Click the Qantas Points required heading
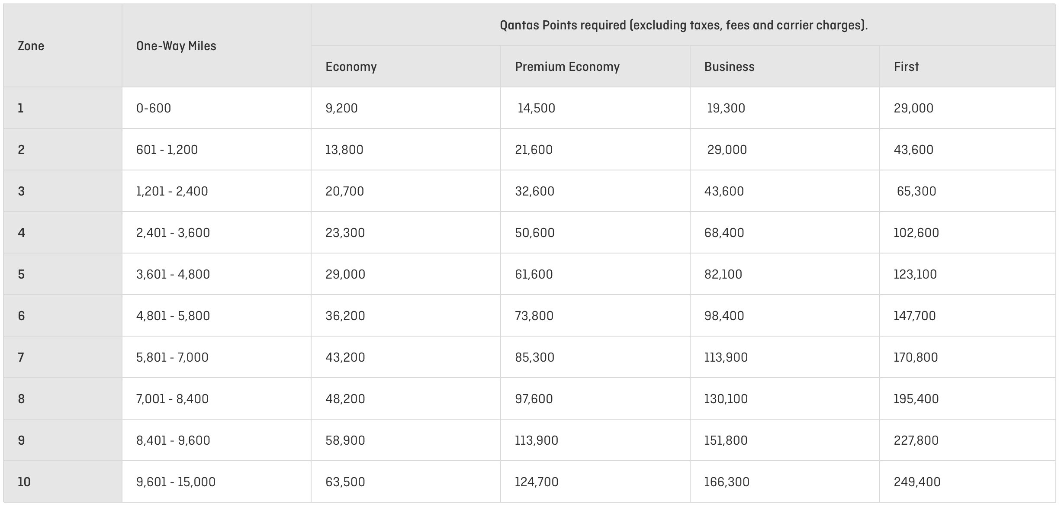 (x=684, y=25)
